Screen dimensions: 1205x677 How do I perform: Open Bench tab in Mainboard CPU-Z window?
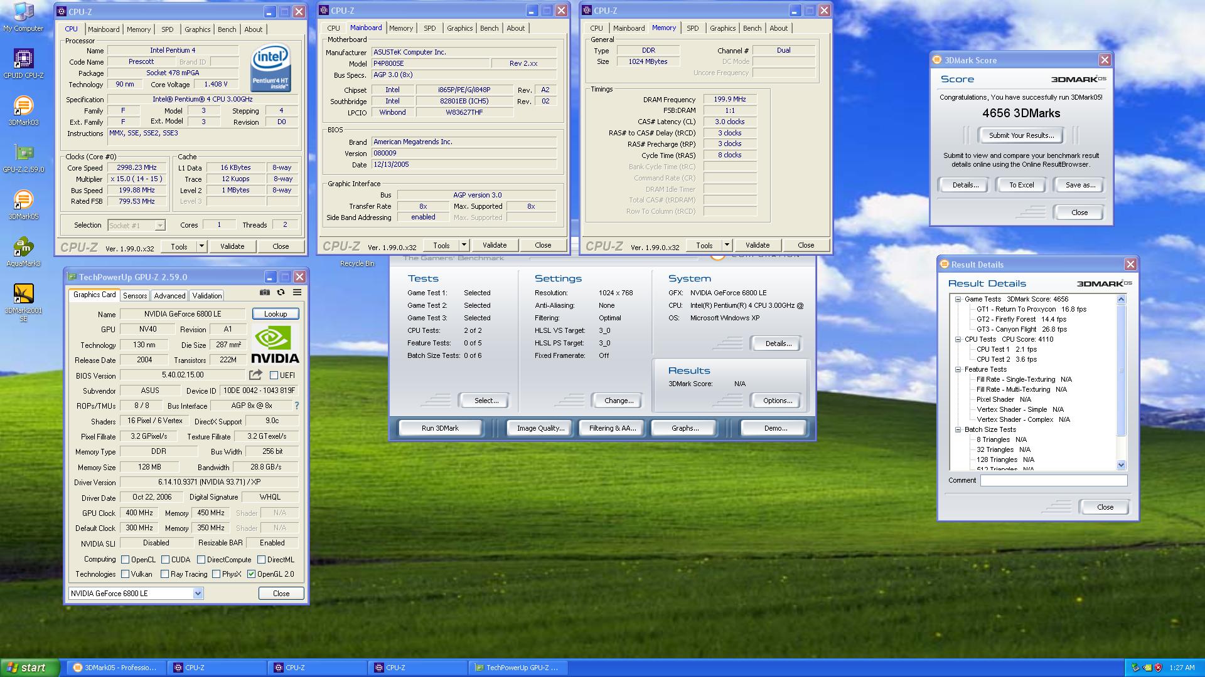point(490,28)
